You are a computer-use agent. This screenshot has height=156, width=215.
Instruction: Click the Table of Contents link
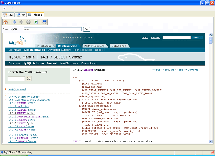[187, 70]
